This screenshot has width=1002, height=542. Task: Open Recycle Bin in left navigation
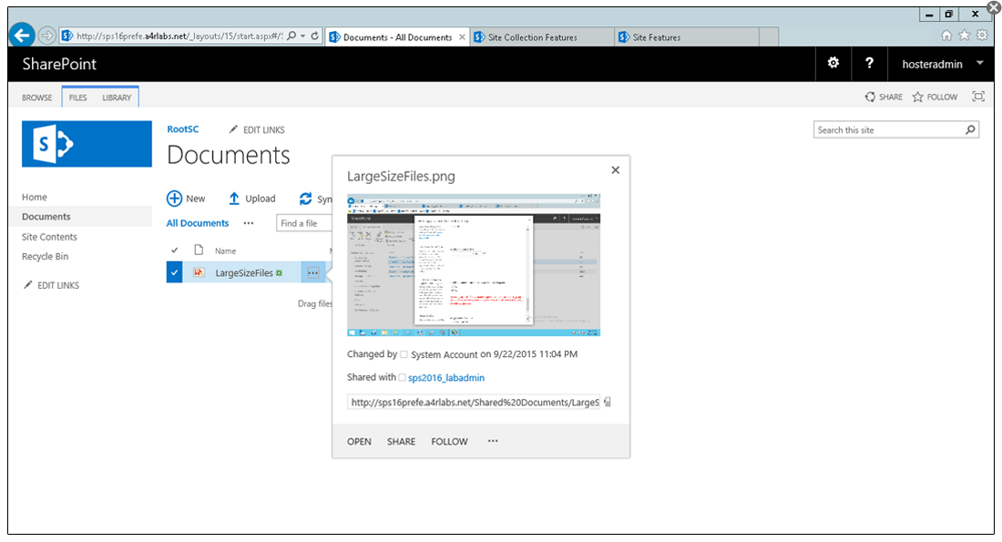(x=45, y=256)
